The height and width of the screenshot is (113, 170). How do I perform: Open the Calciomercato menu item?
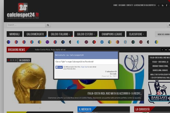pos(35,34)
